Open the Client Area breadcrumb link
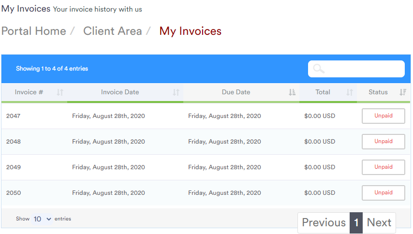413x234 pixels. click(x=113, y=31)
